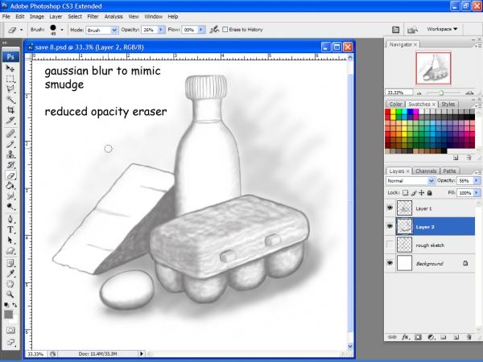Image resolution: width=483 pixels, height=362 pixels.
Task: Select the rough sketch layer
Action: [x=430, y=245]
